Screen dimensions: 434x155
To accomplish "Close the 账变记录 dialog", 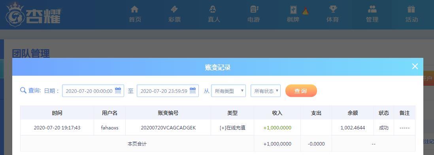I will pos(415,66).
